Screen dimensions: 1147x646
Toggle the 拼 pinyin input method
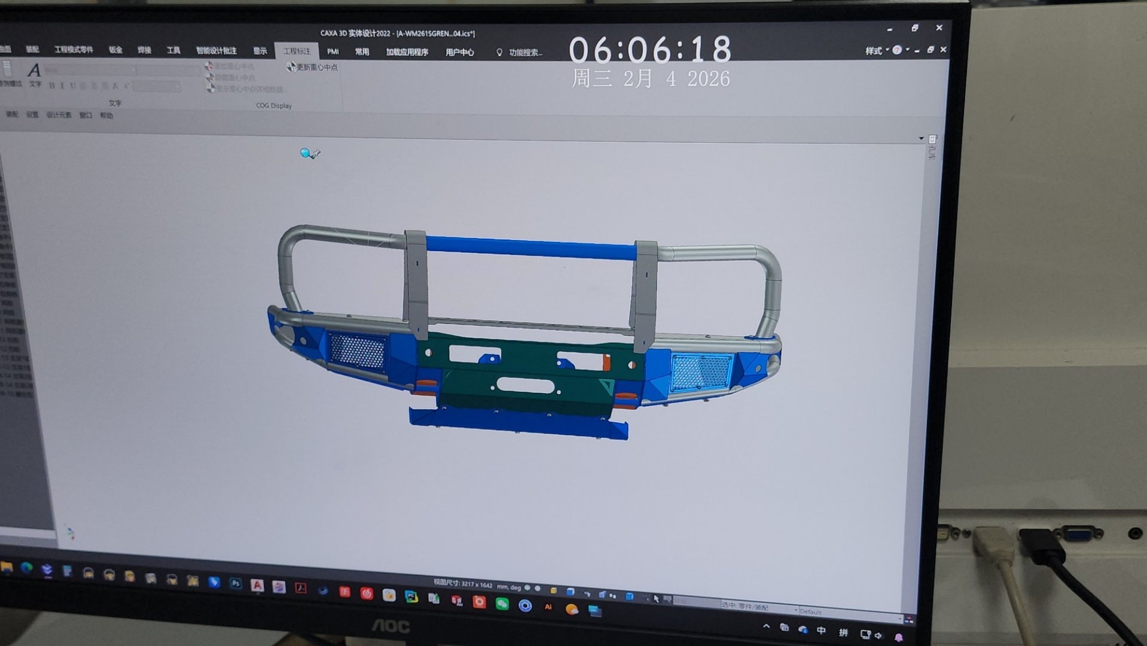843,632
